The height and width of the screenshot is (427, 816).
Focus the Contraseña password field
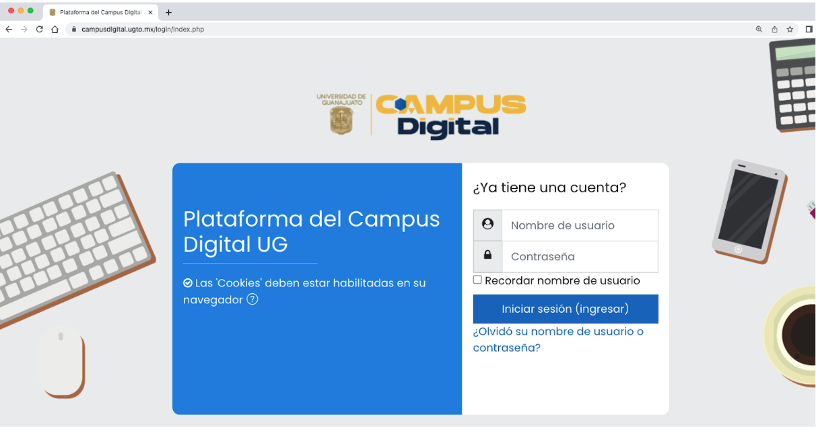coord(580,256)
